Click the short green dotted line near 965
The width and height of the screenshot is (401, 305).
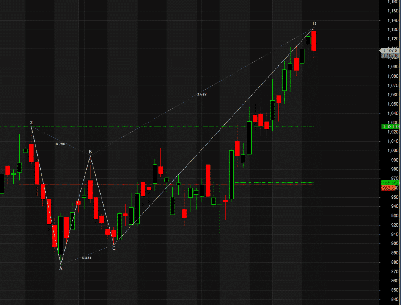point(273,182)
